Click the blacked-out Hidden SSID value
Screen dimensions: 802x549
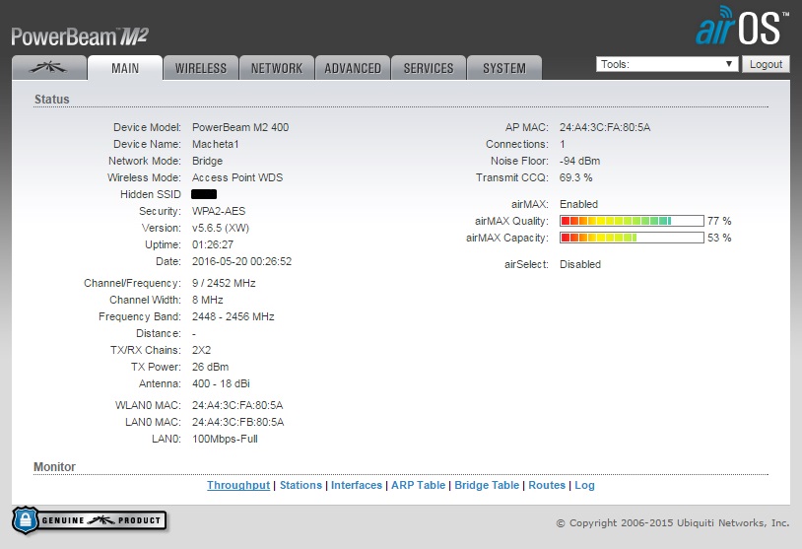pyautogui.click(x=204, y=194)
